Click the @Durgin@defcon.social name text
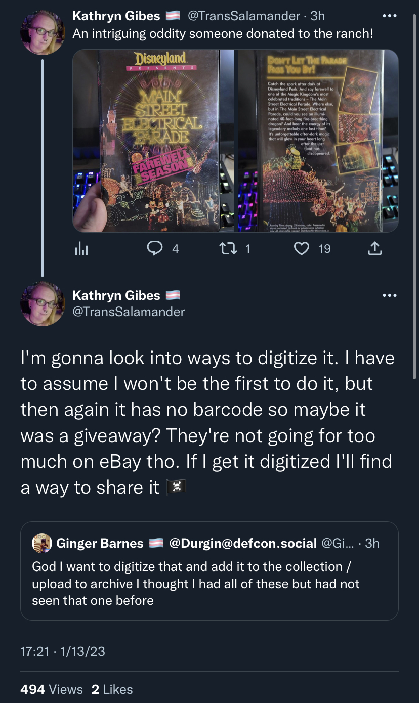 [x=243, y=543]
